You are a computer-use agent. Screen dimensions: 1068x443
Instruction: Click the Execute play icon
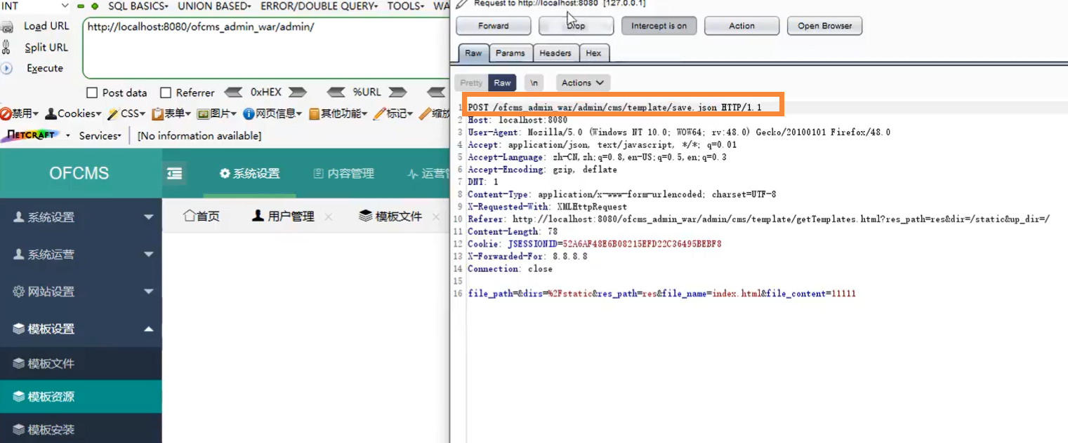[7, 68]
